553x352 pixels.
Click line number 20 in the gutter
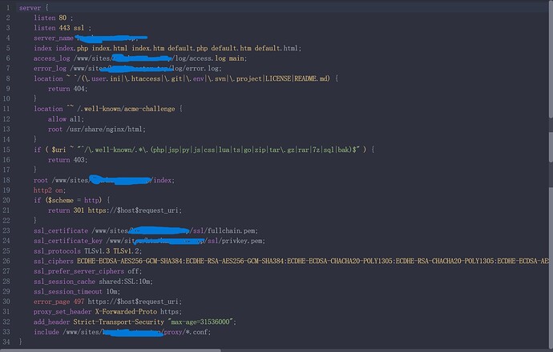pyautogui.click(x=6, y=200)
